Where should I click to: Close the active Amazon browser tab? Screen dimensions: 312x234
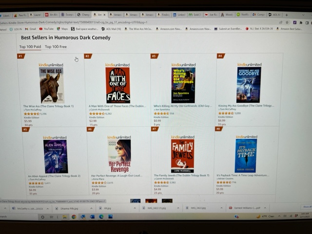104,15
